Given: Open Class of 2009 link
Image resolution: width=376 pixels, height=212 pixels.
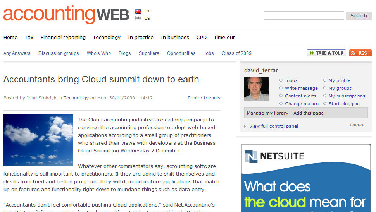Looking at the screenshot, I should [237, 53].
